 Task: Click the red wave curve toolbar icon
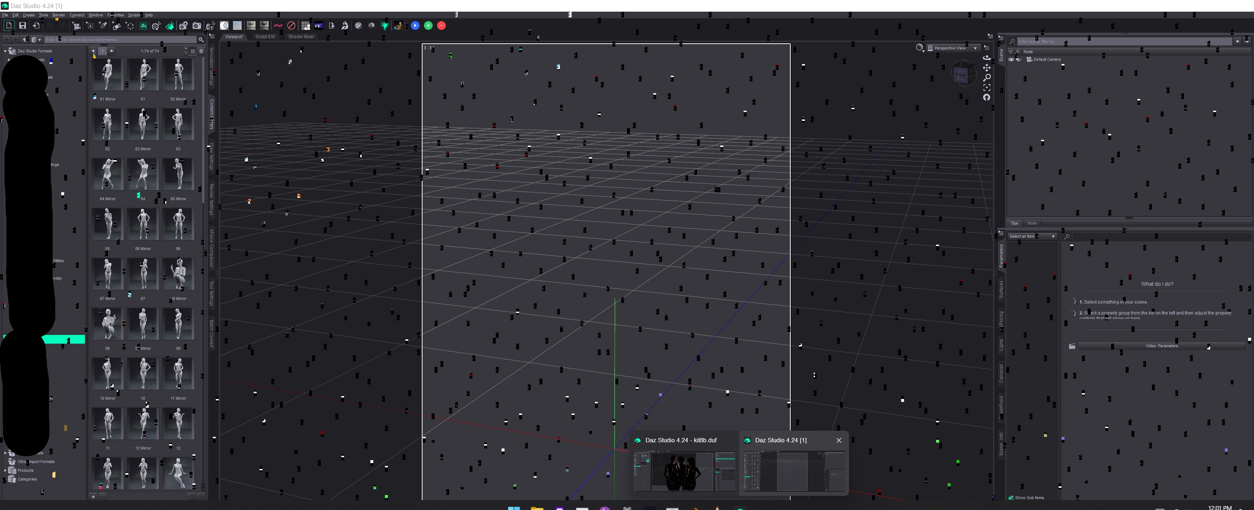(x=278, y=26)
